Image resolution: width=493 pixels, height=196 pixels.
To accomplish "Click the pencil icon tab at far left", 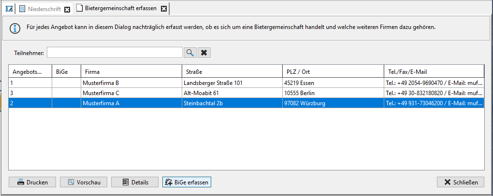I will (9, 9).
